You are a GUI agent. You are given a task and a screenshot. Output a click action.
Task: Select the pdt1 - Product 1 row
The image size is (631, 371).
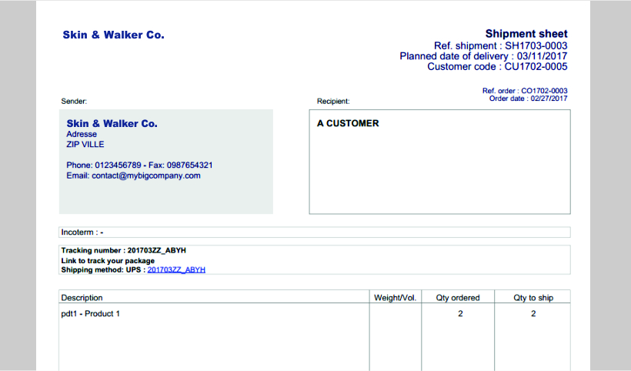point(91,314)
